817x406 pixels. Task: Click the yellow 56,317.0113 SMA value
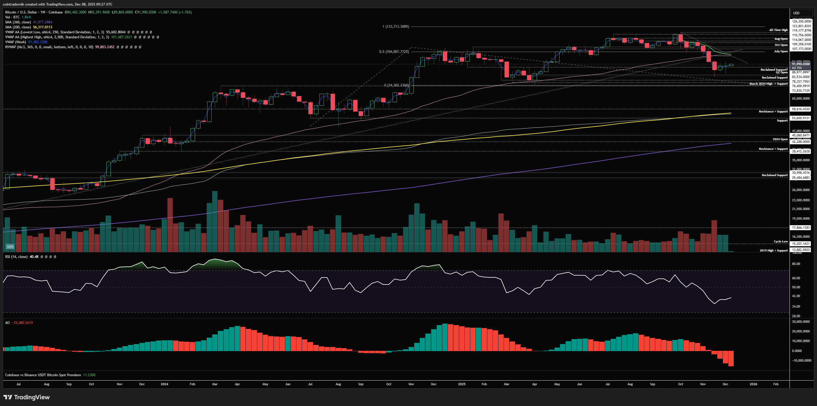click(x=42, y=27)
